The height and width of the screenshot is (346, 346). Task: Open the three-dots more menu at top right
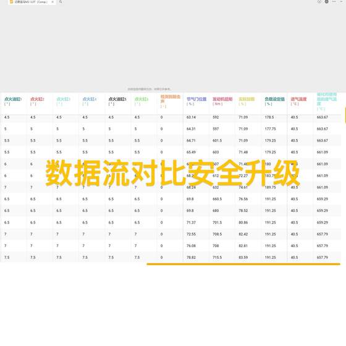[x=334, y=1]
